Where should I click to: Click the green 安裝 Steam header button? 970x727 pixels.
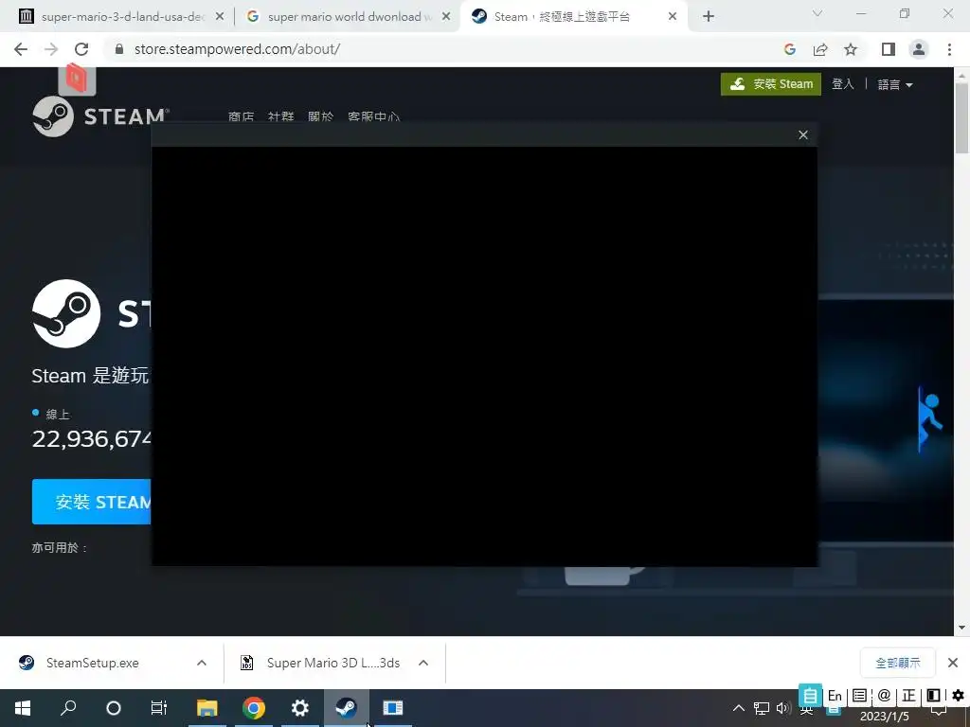point(771,84)
